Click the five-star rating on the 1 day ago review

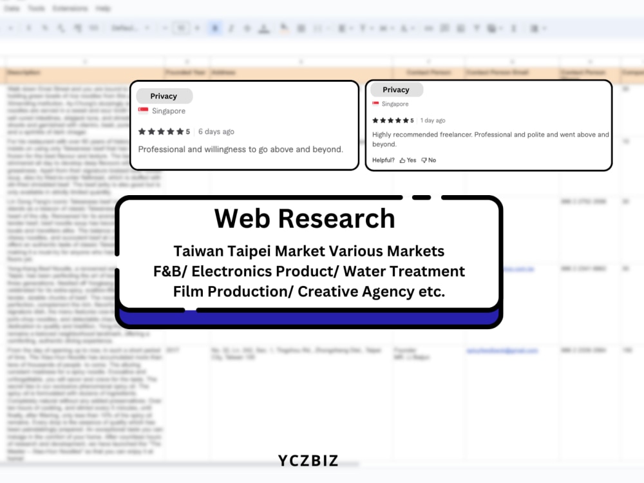point(393,120)
